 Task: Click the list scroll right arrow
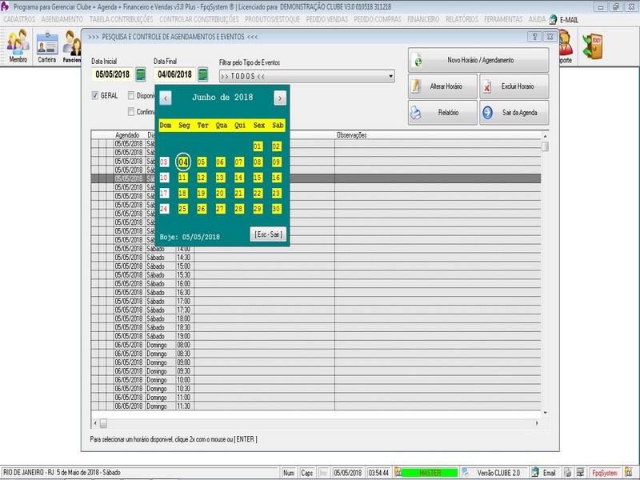(537, 423)
